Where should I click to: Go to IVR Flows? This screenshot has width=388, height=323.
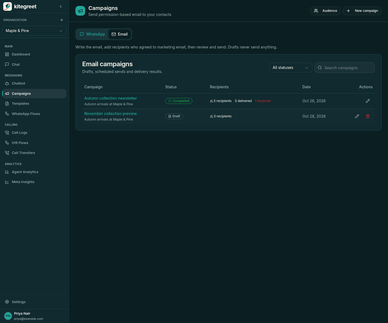[x=34, y=143]
